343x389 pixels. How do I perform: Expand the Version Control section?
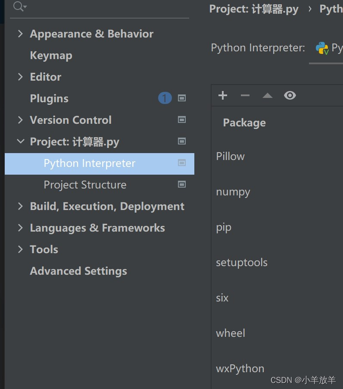tap(20, 120)
